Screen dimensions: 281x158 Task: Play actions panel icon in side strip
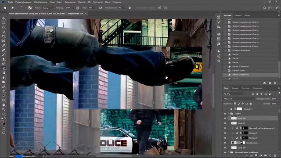219,51
